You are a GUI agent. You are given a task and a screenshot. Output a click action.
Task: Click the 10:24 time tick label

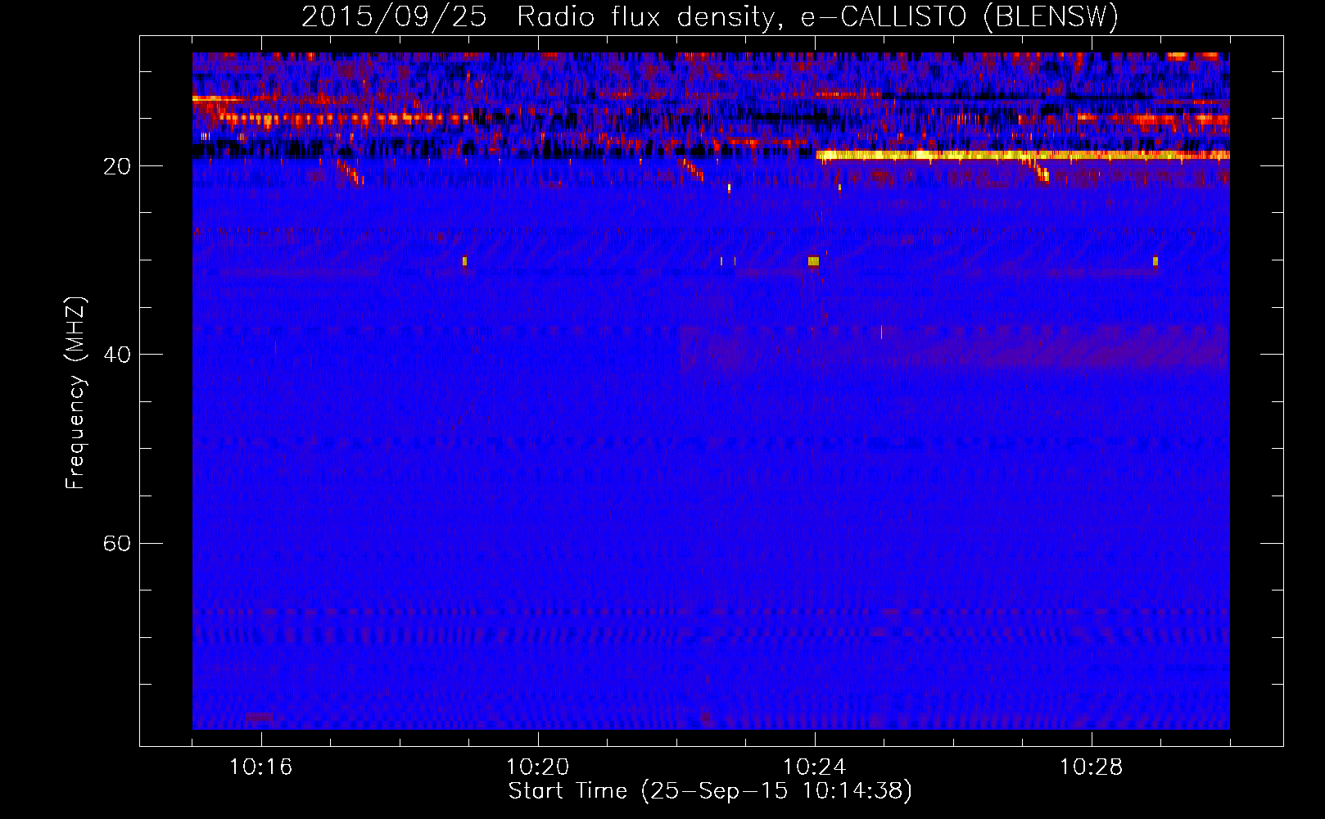tap(814, 767)
